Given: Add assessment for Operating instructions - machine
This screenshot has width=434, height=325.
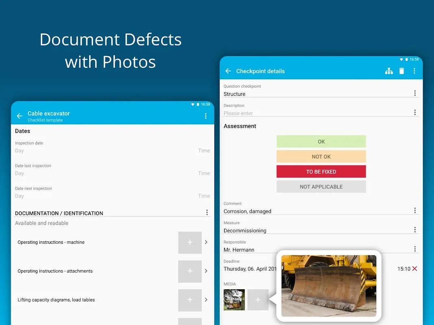Looking at the screenshot, I should coord(190,243).
